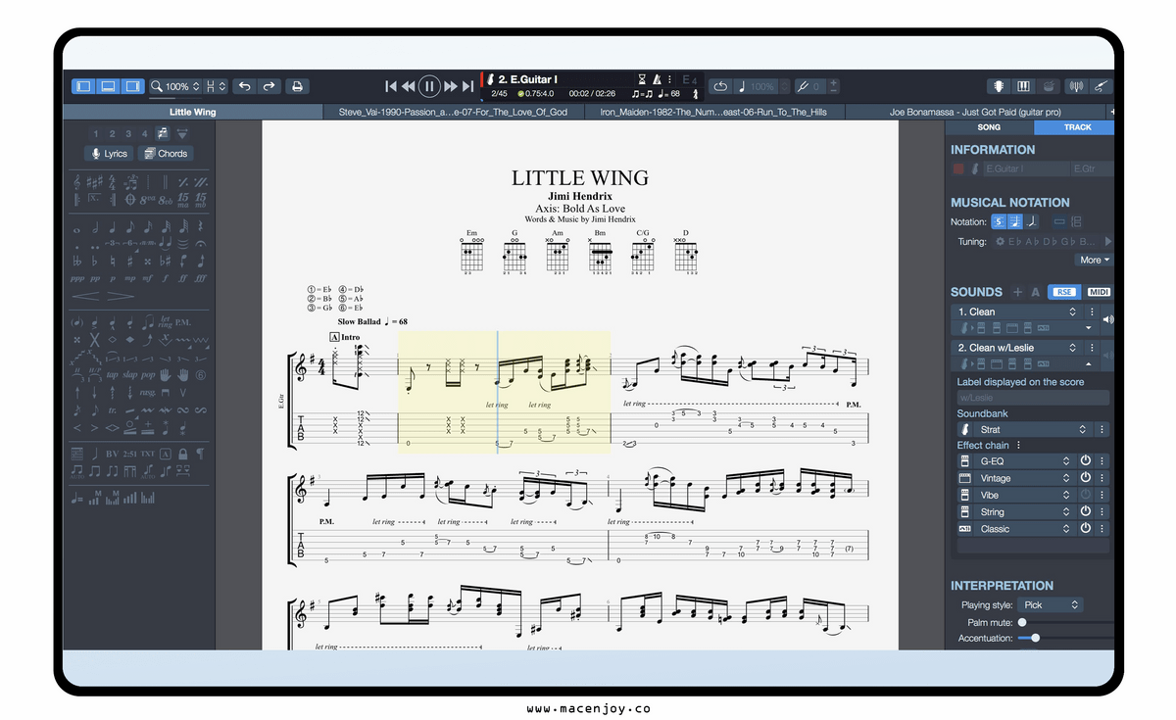Open the Iron Maiden Run To The Hills tab
This screenshot has width=1176, height=720.
coord(713,112)
